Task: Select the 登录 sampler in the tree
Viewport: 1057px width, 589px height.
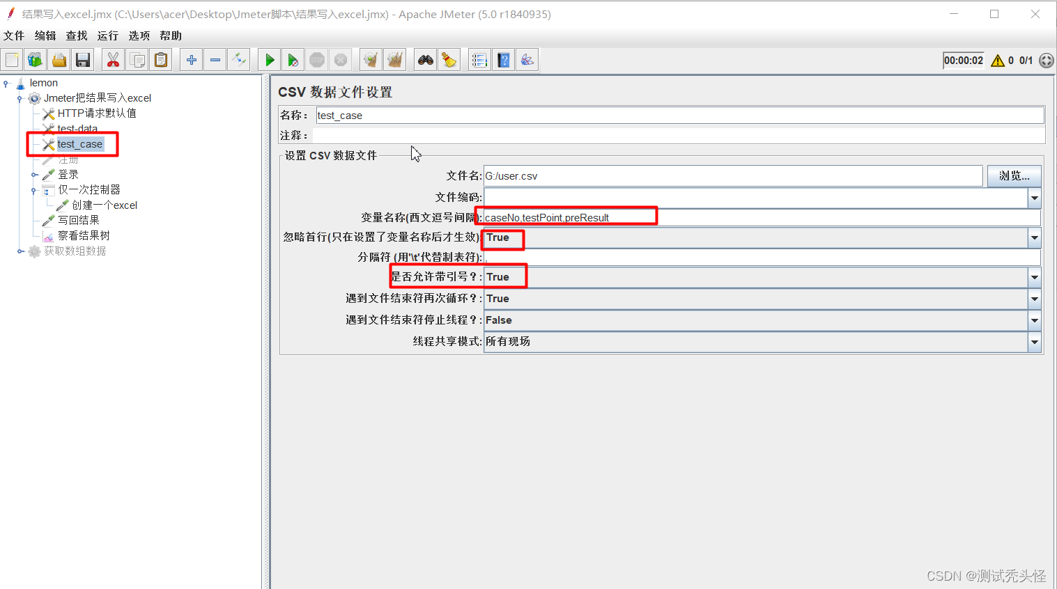Action: [x=68, y=175]
